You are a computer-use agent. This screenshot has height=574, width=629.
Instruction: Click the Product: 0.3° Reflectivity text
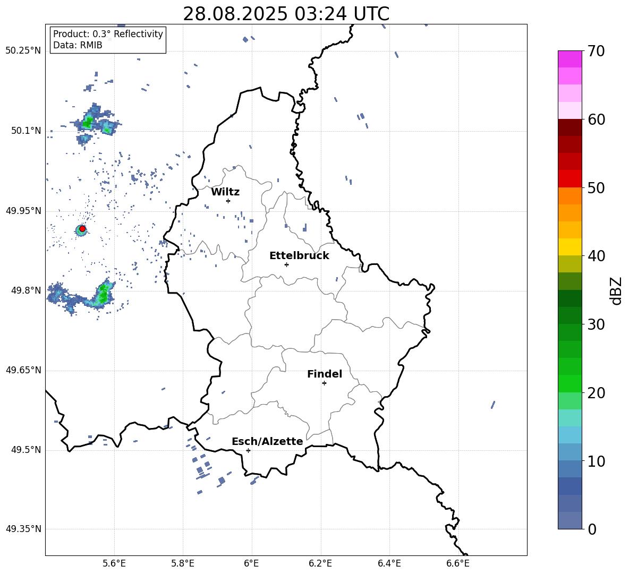108,34
